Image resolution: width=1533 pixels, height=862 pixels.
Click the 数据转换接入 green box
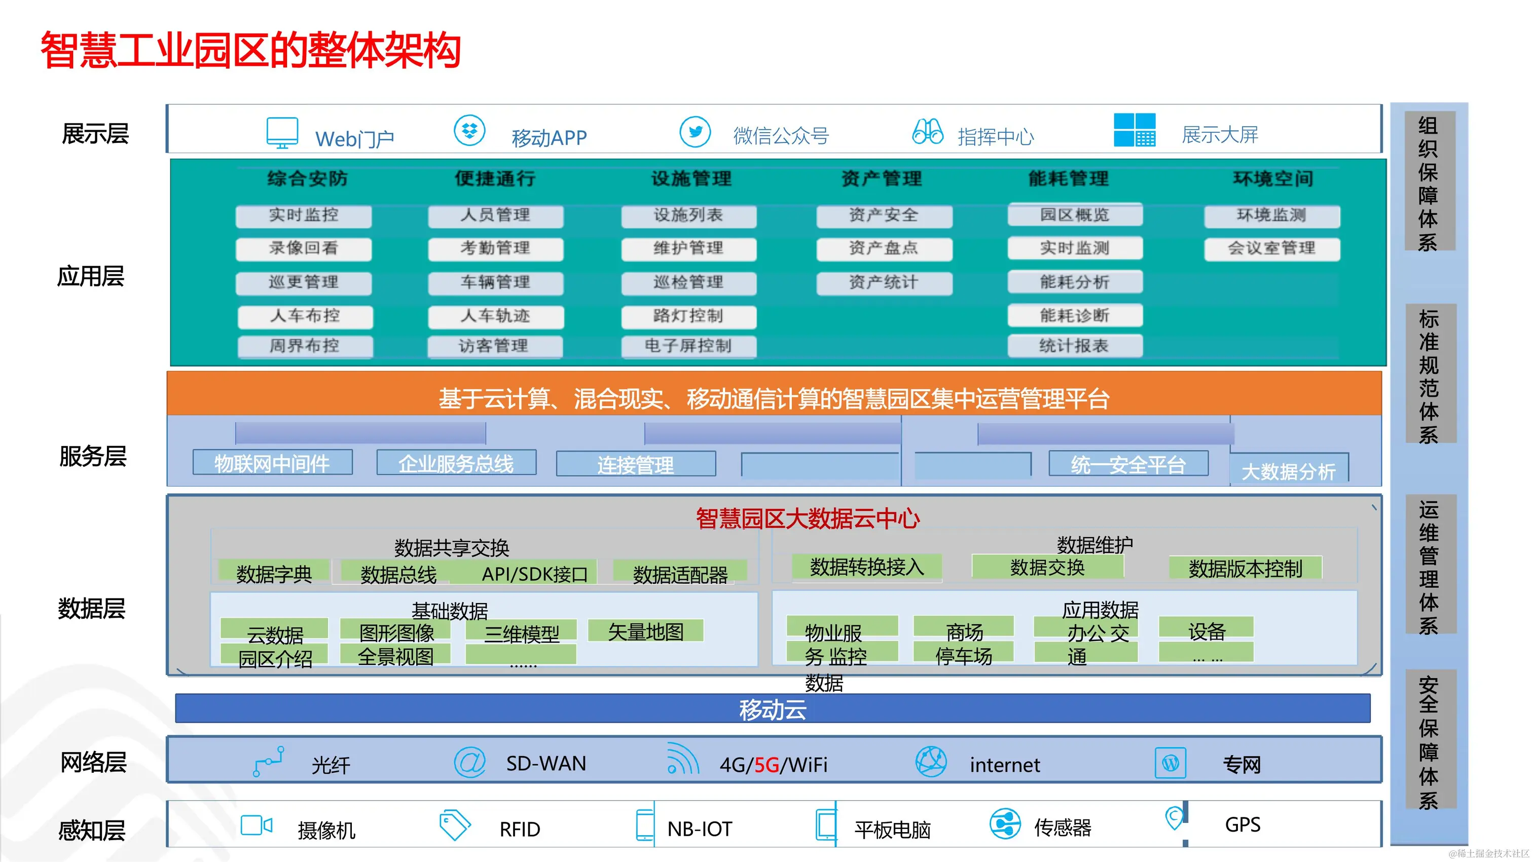tap(867, 567)
